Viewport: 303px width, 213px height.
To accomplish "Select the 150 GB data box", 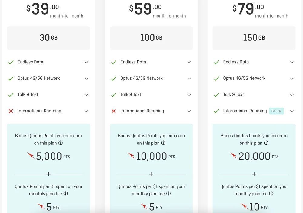I will point(254,38).
